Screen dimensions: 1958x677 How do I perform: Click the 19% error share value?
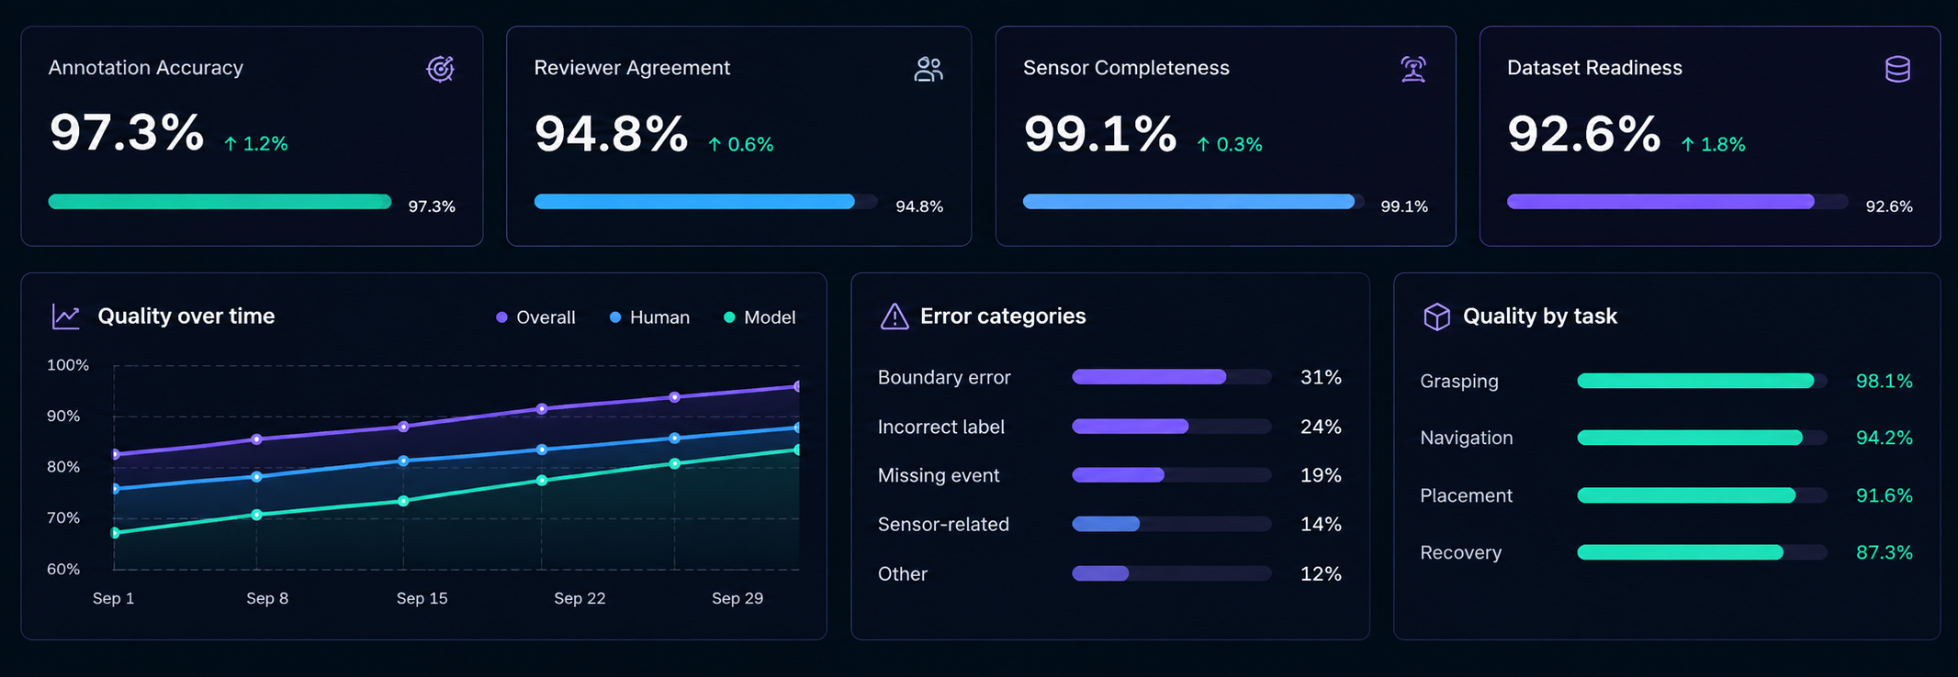pyautogui.click(x=1321, y=475)
